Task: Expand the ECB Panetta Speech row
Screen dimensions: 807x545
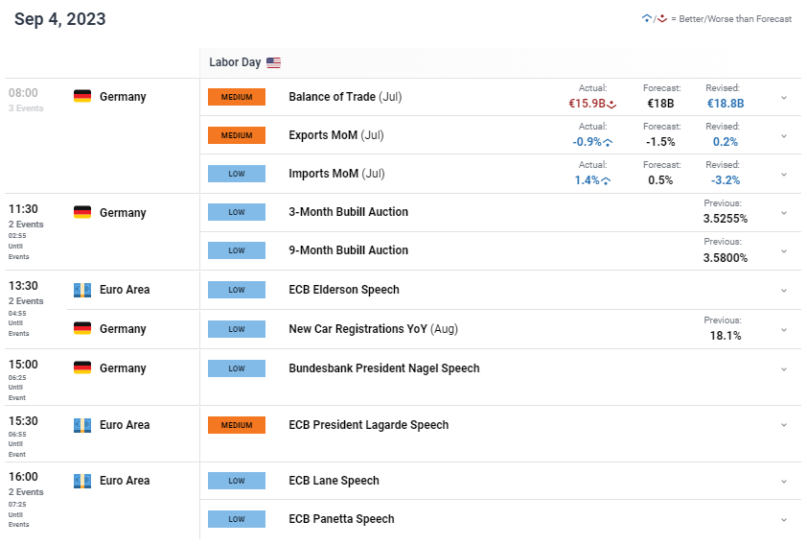Action: 784,519
